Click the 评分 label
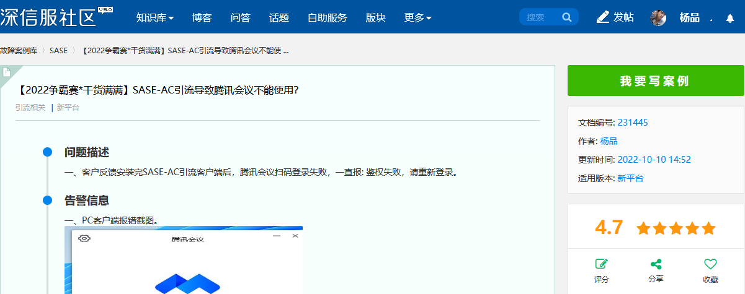 [x=601, y=279]
